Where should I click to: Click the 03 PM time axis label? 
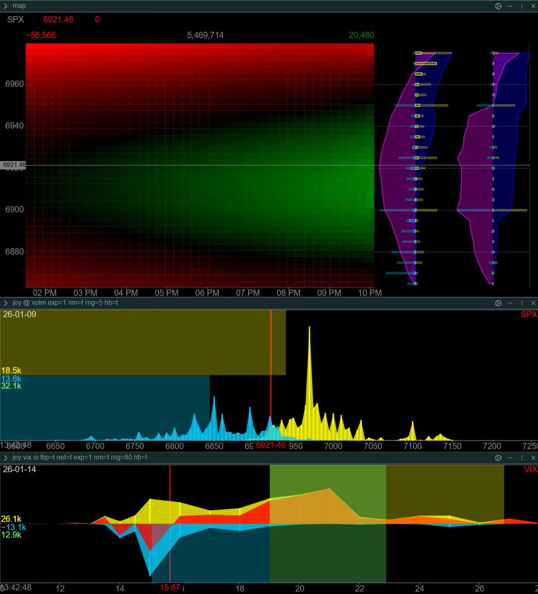[85, 293]
